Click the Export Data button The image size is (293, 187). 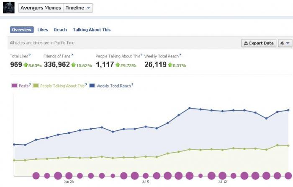259,43
